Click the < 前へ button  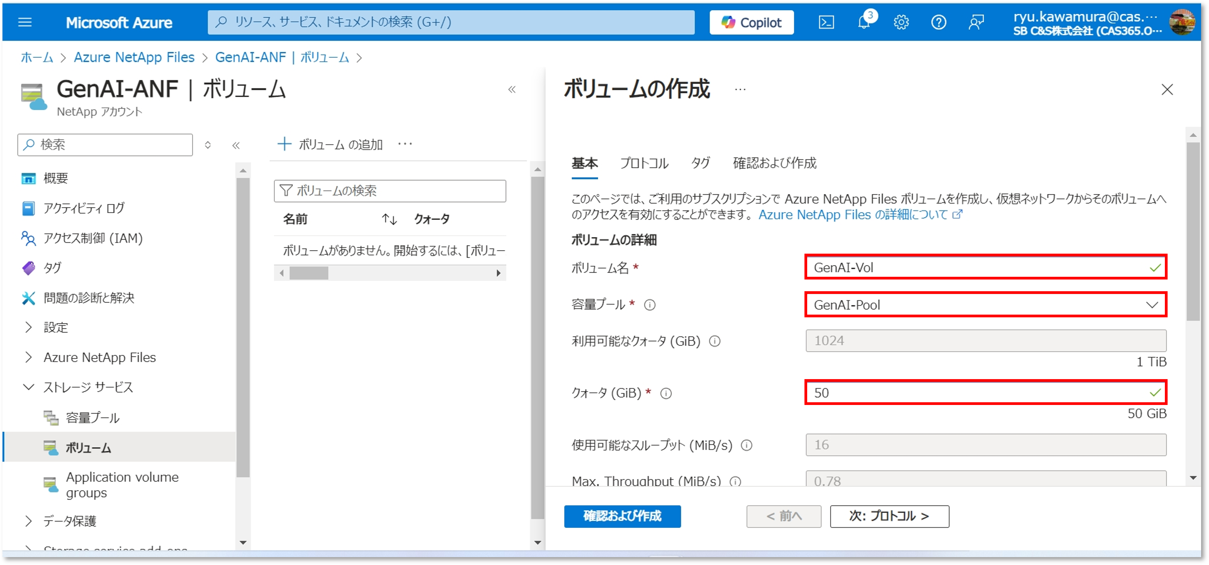click(784, 516)
